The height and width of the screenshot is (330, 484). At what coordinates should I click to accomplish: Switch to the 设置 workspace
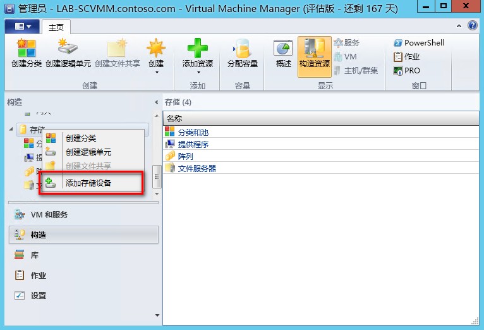(83, 295)
